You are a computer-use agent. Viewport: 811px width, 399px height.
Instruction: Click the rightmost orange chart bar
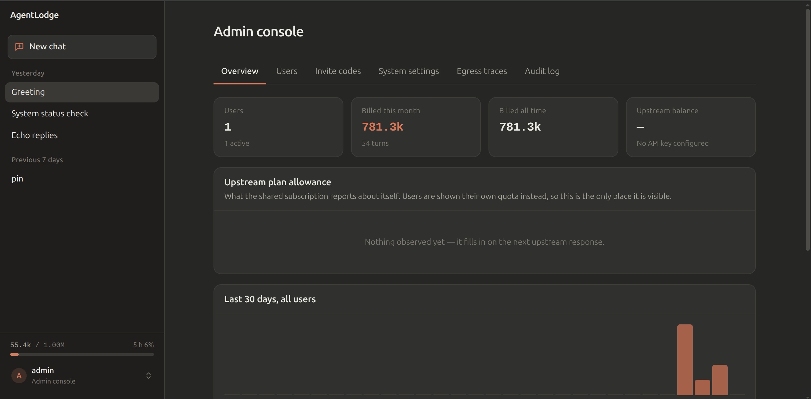[720, 380]
